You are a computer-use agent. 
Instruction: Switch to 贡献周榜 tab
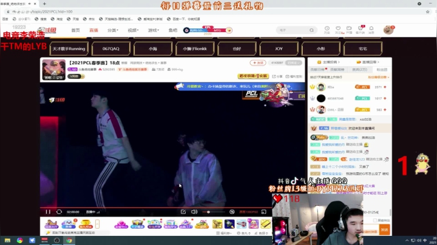click(337, 69)
